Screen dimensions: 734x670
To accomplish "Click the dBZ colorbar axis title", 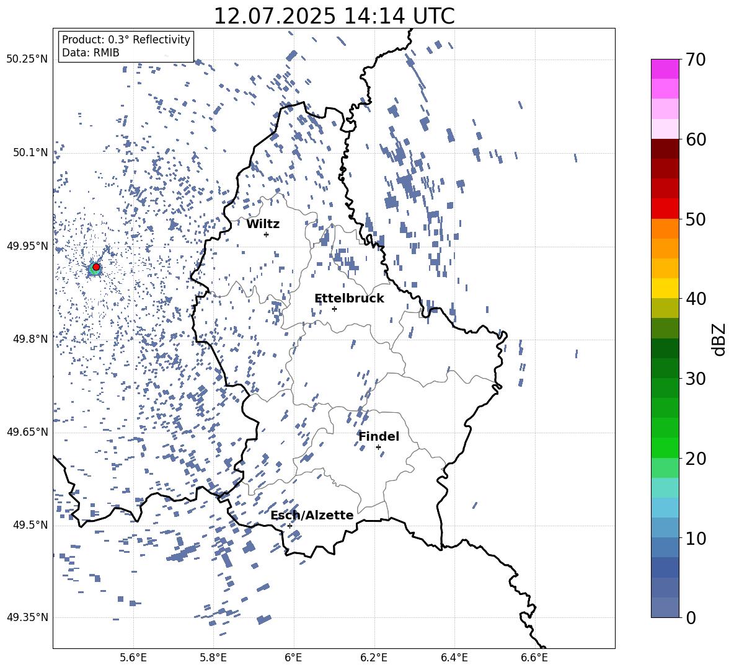I will point(720,339).
